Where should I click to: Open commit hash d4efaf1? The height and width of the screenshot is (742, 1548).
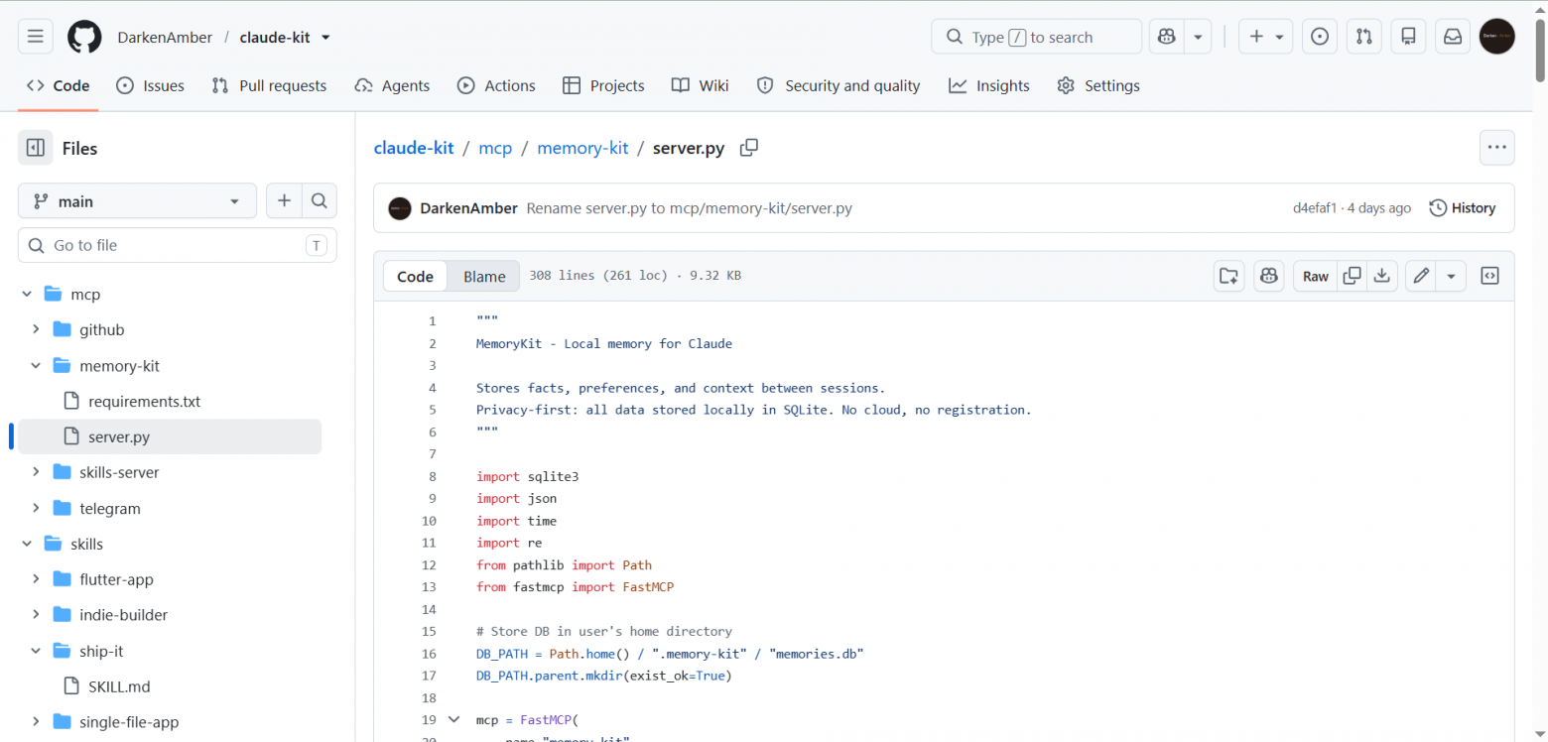[x=1315, y=208]
